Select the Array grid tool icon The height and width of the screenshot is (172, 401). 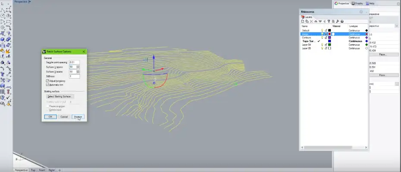(3, 92)
